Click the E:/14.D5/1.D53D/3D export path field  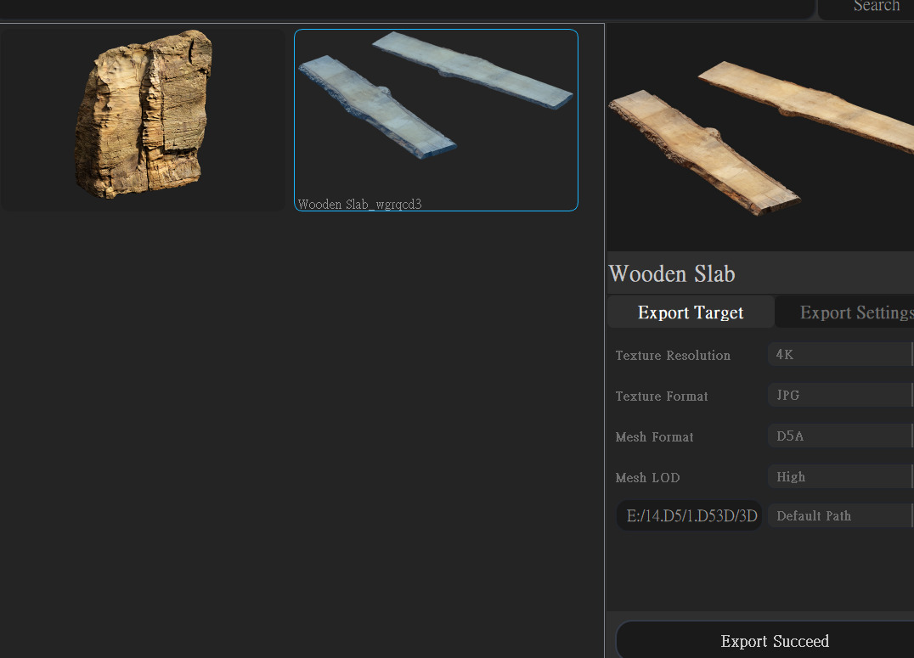[x=689, y=516]
